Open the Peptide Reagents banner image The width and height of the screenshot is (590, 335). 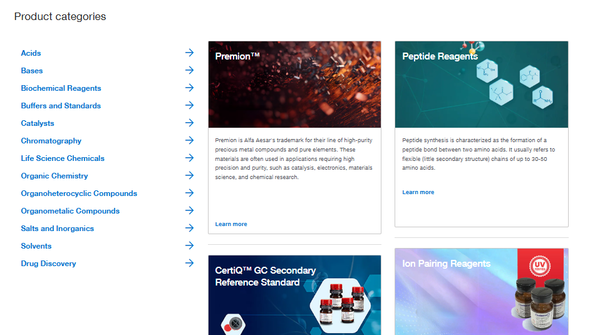pos(482,85)
